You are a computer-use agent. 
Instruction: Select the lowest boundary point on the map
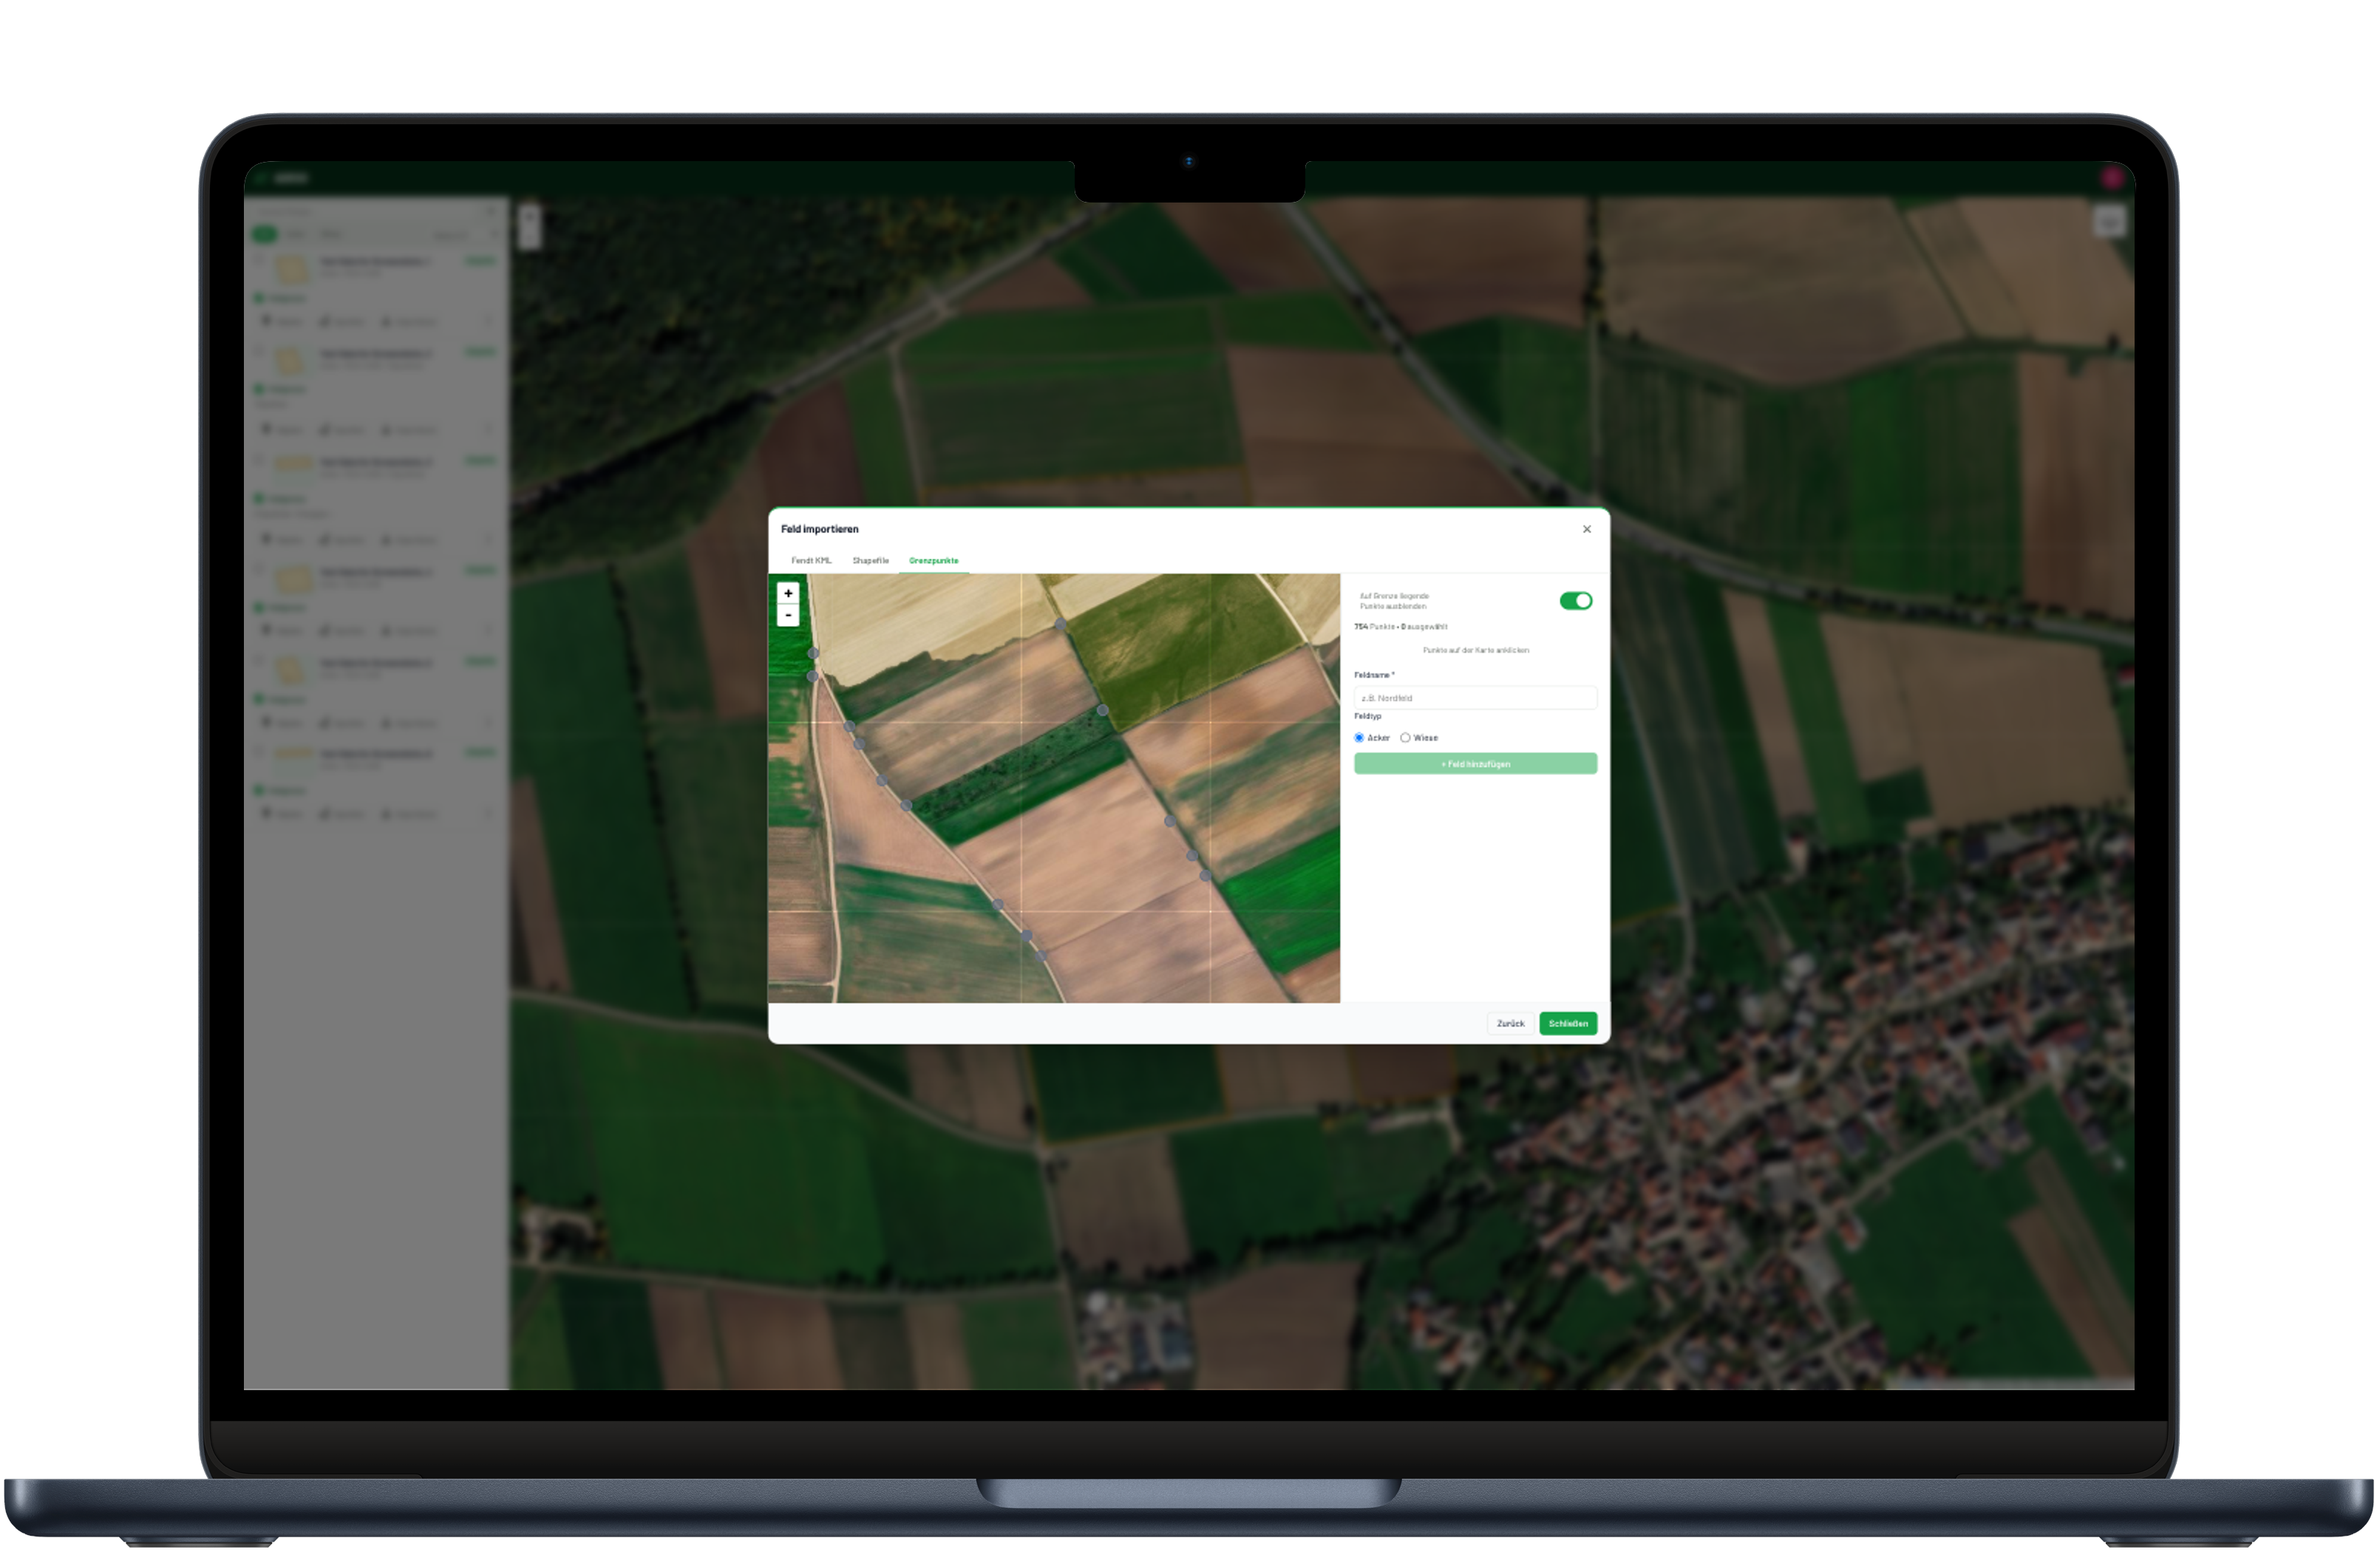point(1041,956)
